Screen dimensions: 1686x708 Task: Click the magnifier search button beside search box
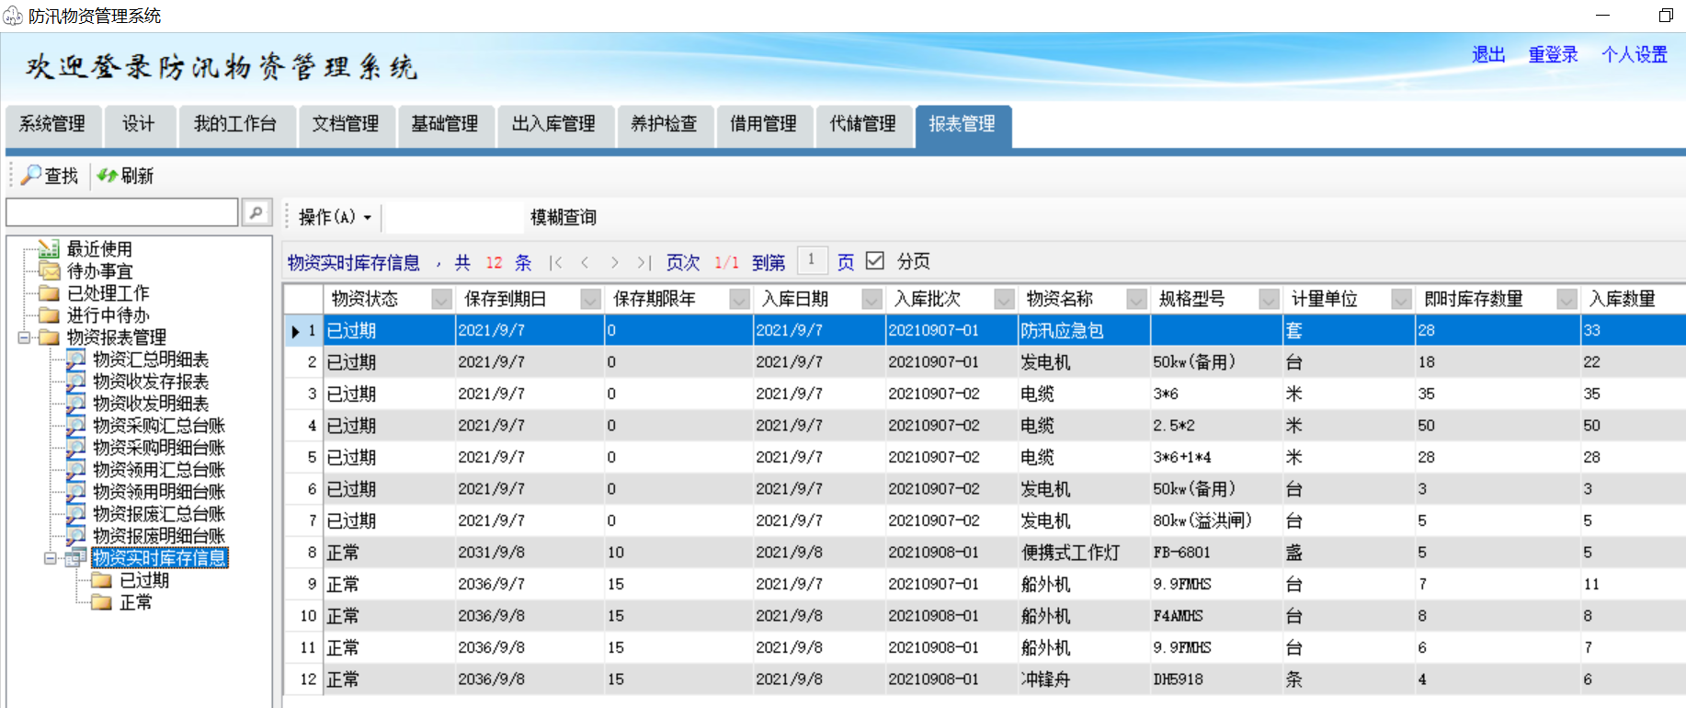256,212
